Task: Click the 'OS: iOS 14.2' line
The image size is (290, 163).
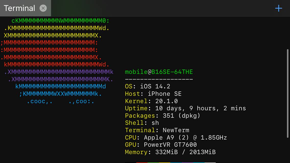Action: pos(148,86)
